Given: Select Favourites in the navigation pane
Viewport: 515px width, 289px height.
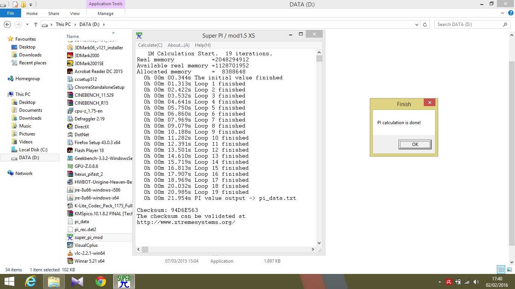Looking at the screenshot, I should pos(26,39).
